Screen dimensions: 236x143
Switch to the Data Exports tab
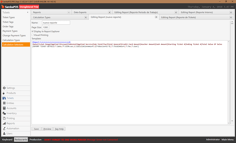coord(80,12)
